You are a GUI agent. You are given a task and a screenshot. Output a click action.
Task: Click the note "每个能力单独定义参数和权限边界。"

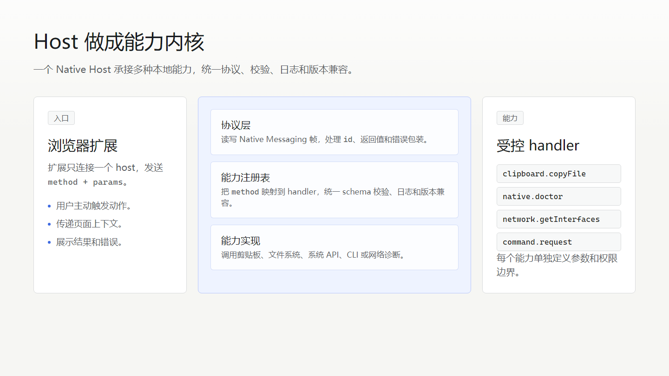[557, 265]
